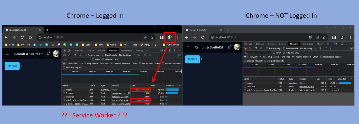Click the hamburger menu in left Remult app
The height and width of the screenshot is (124, 359).
pos(8,54)
